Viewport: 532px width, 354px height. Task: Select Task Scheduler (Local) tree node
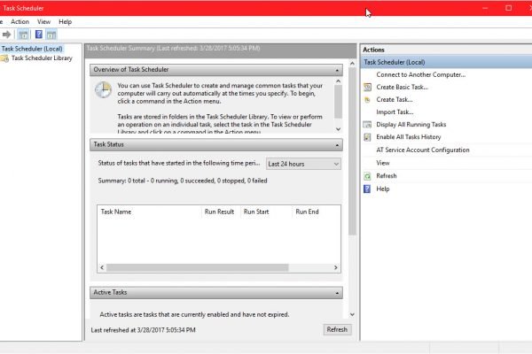tap(32, 49)
